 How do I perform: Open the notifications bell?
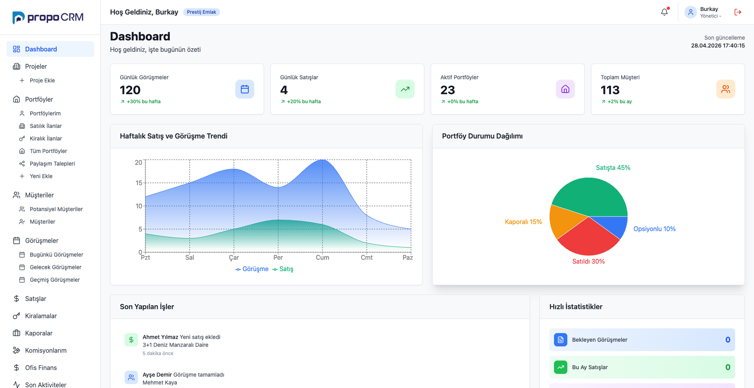pyautogui.click(x=664, y=12)
